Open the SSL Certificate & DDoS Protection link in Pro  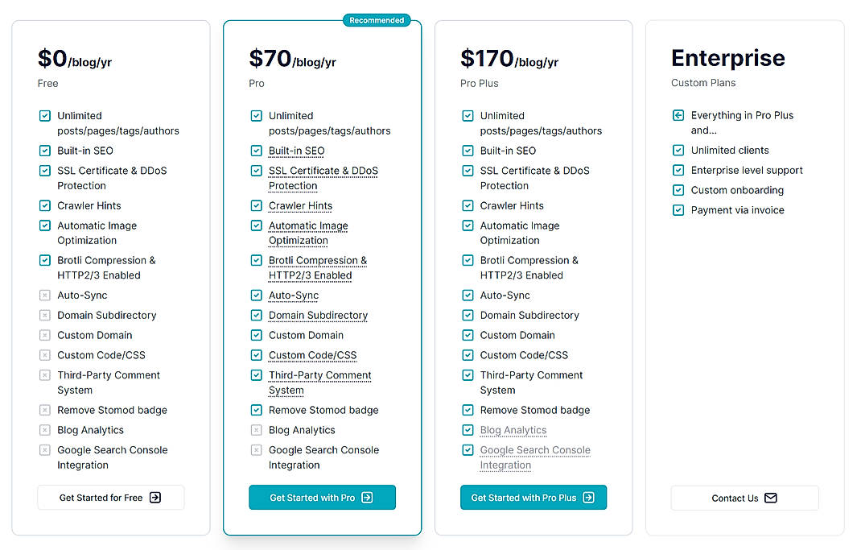tap(323, 171)
